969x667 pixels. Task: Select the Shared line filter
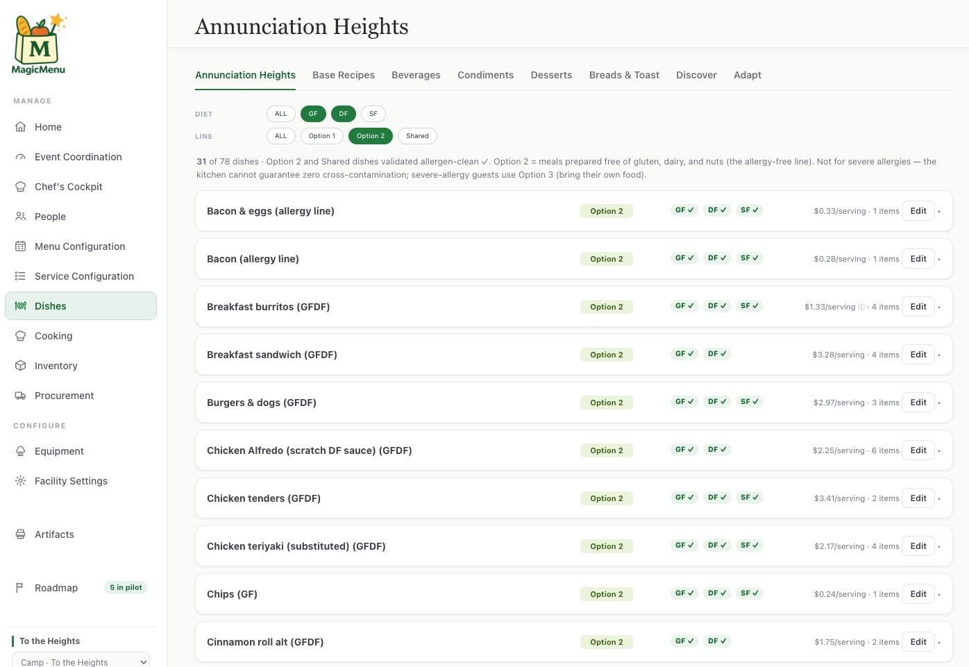tap(417, 136)
